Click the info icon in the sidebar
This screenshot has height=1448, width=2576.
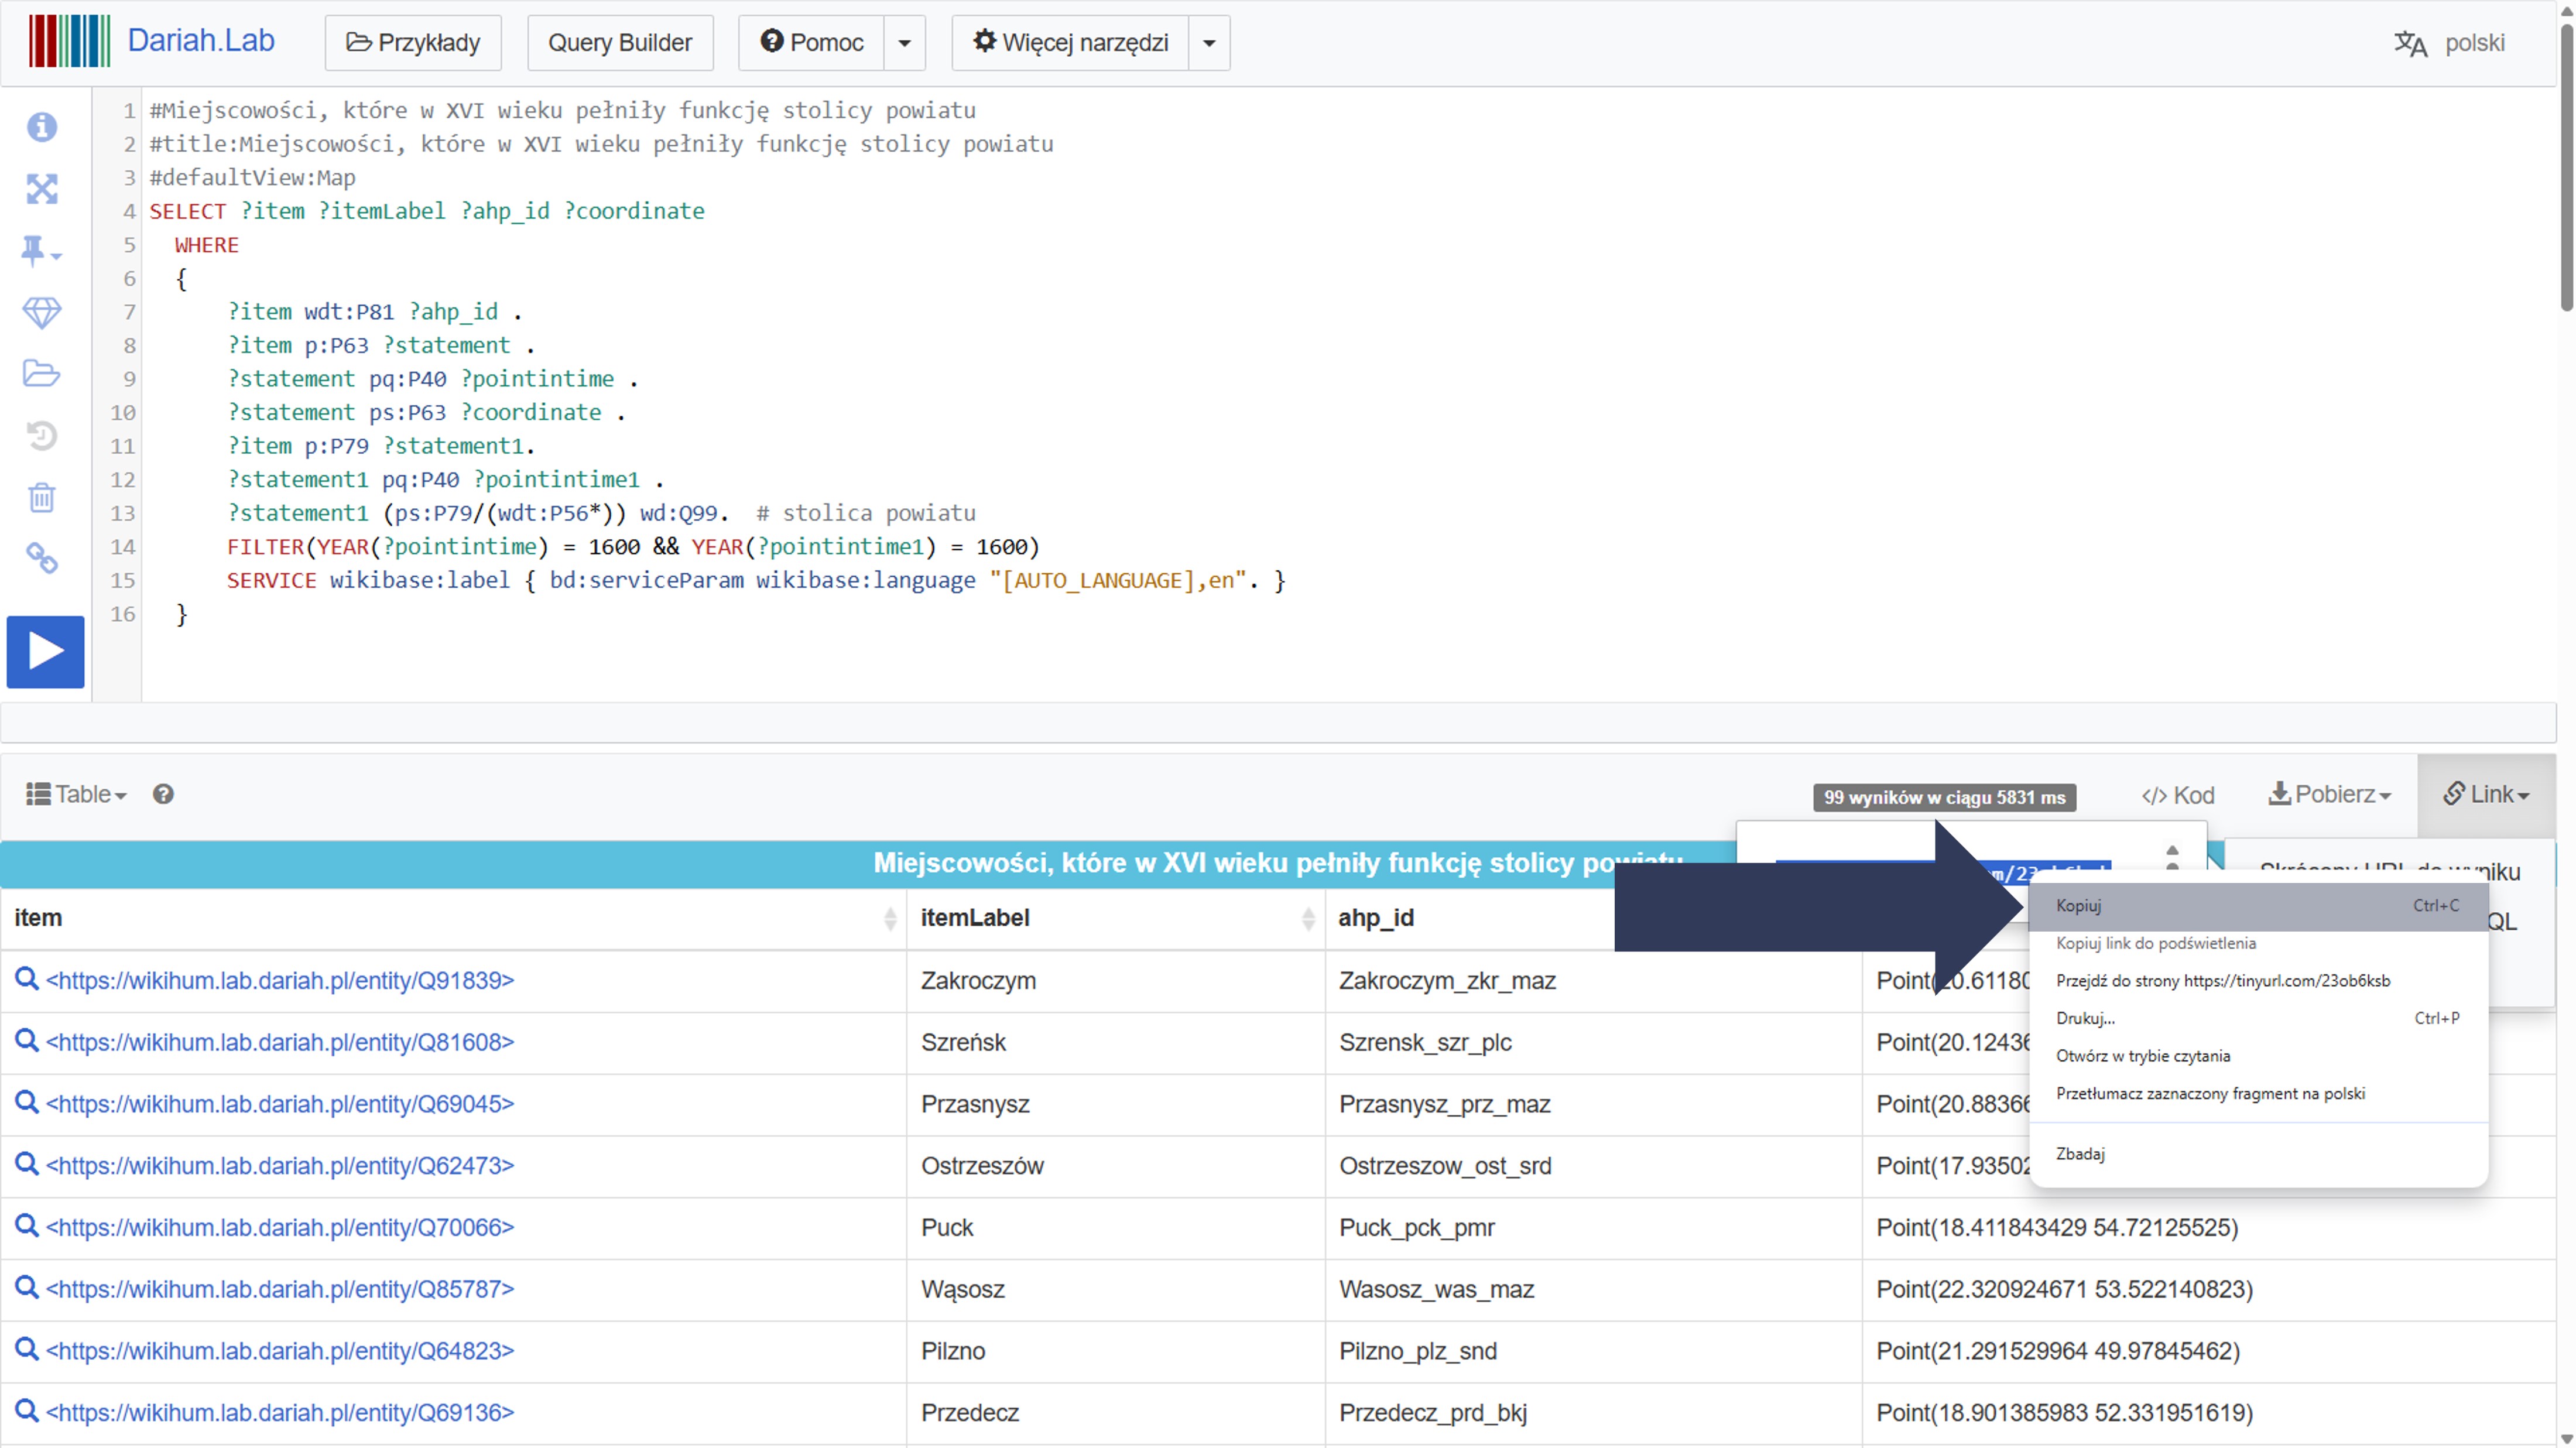tap(41, 127)
